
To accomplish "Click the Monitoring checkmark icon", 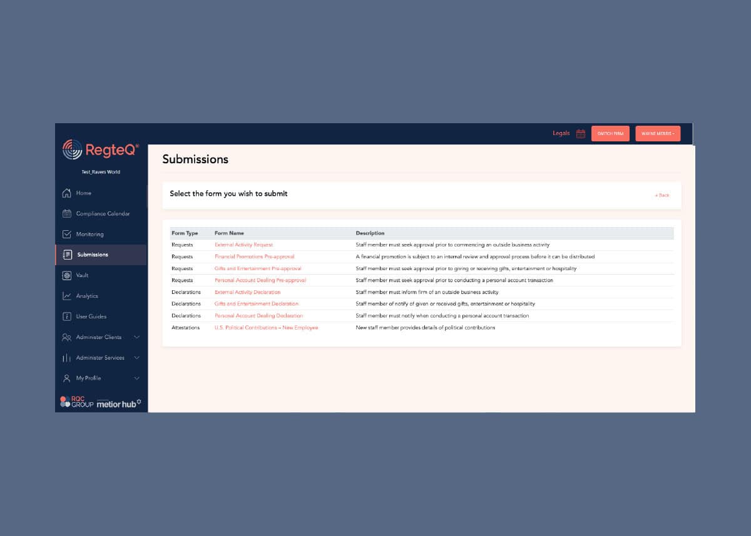I will click(67, 233).
